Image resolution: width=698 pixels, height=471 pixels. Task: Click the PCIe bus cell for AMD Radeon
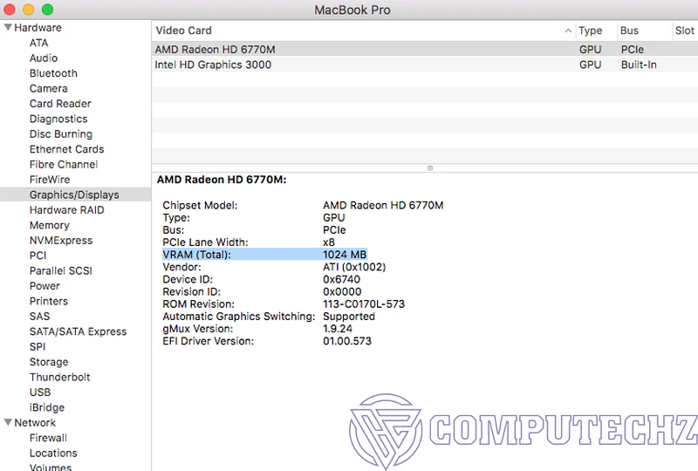[x=632, y=50]
